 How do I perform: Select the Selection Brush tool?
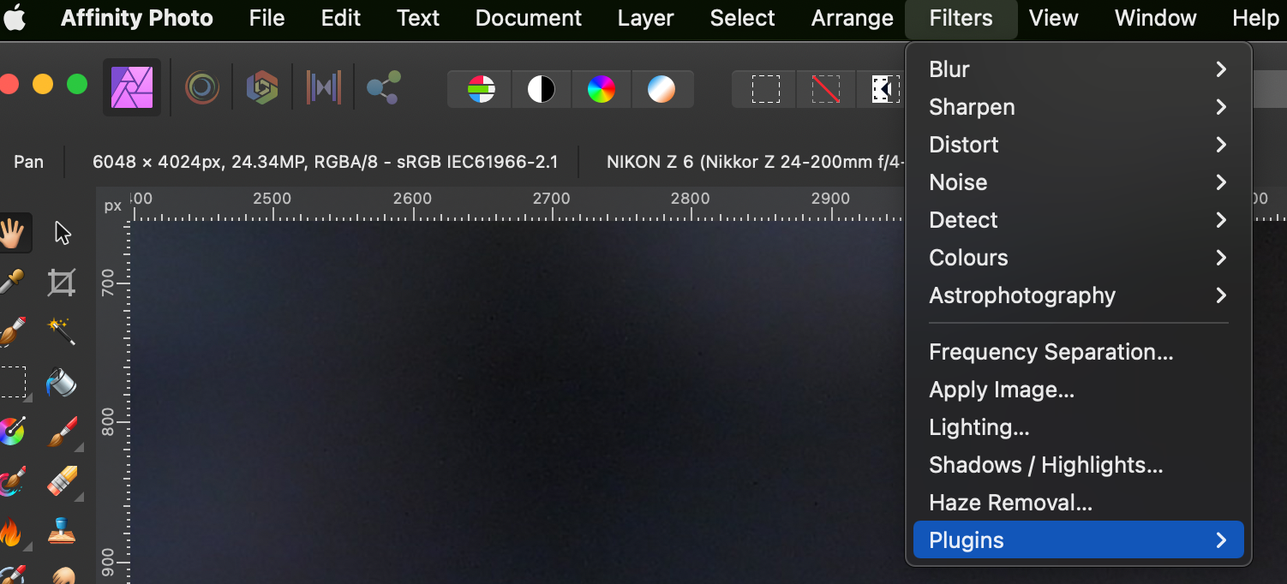(x=12, y=331)
